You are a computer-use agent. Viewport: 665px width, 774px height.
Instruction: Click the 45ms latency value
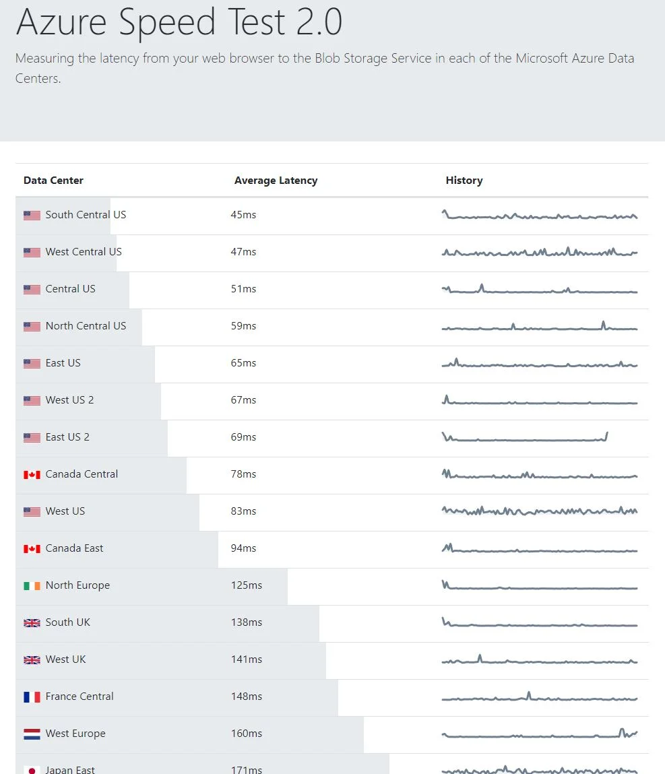click(243, 215)
